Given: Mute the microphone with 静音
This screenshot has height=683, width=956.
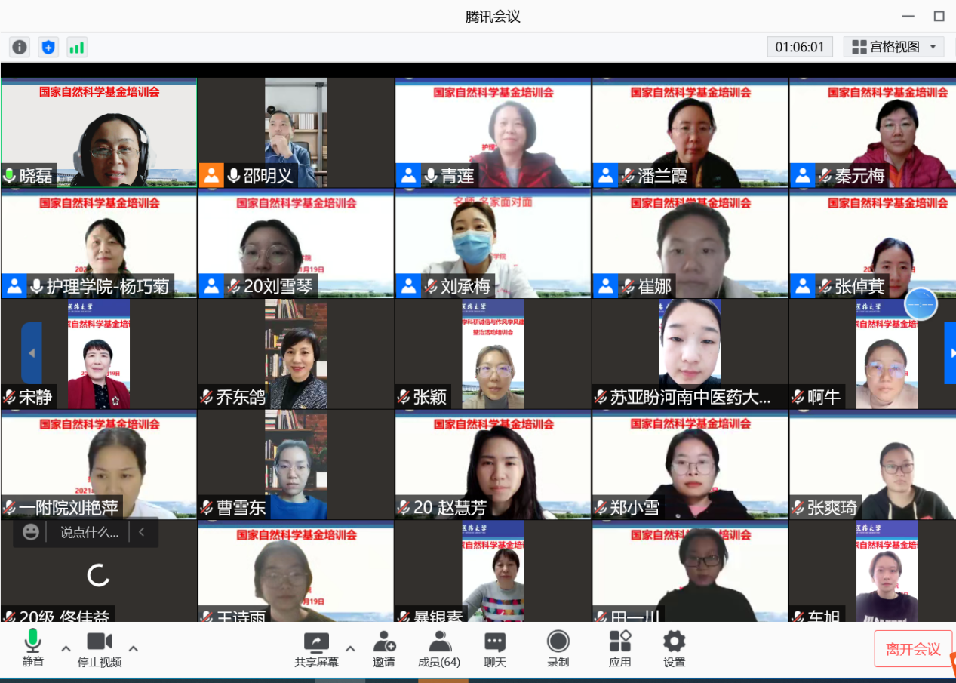Looking at the screenshot, I should coord(32,648).
